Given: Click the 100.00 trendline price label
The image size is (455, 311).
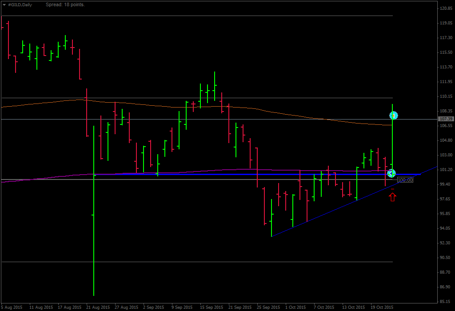Looking at the screenshot, I should 405,180.
